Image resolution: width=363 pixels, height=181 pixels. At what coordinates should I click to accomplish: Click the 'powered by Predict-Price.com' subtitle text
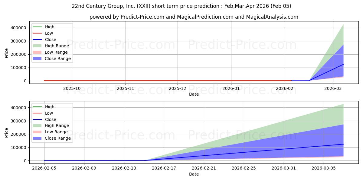point(194,17)
